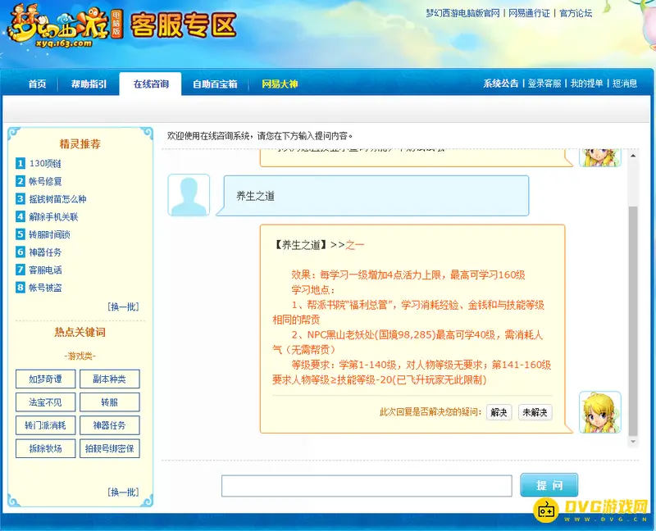The width and height of the screenshot is (656, 531).
Task: Select the 法宝不见 keyword button
Action: coord(46,402)
